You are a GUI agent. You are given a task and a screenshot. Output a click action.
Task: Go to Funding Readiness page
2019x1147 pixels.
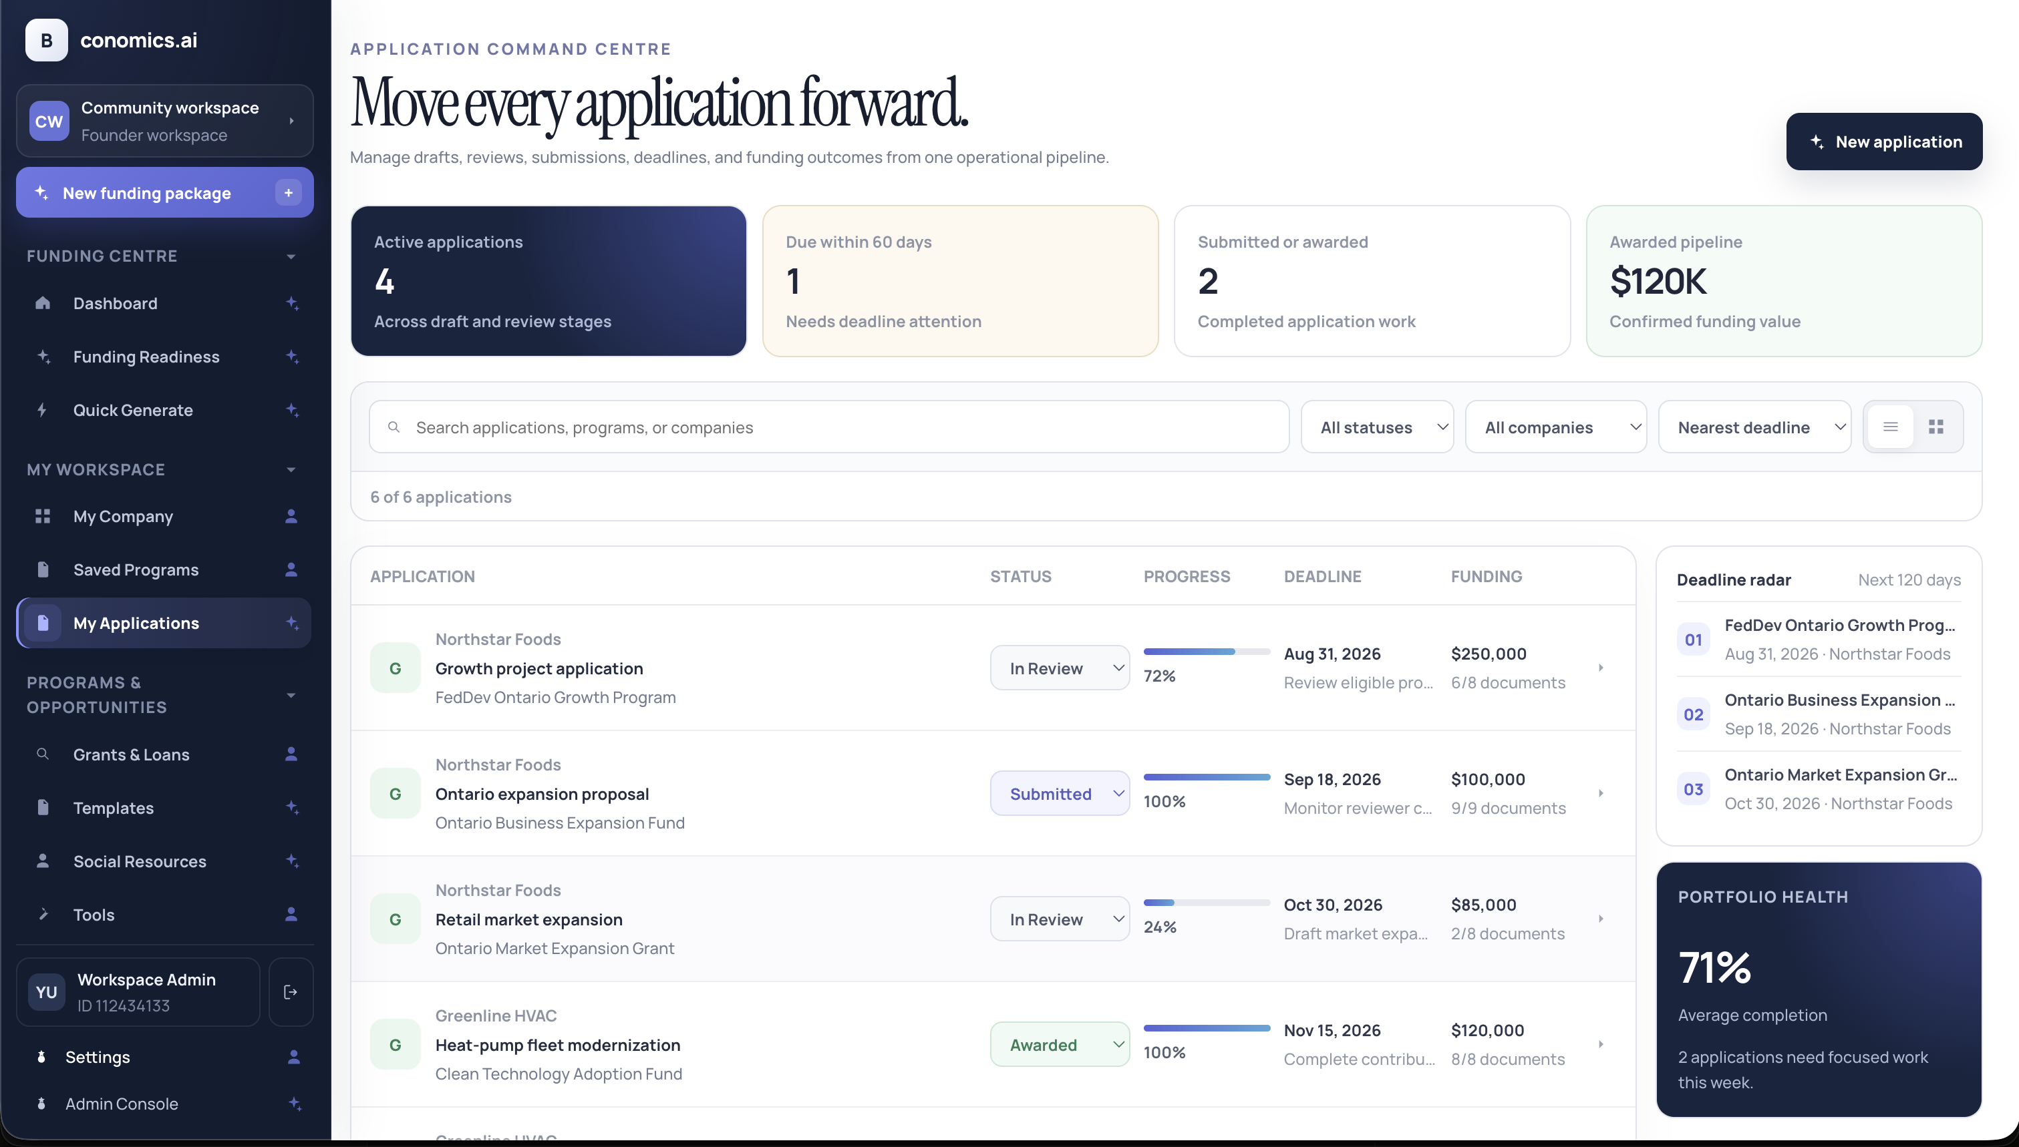[164, 357]
